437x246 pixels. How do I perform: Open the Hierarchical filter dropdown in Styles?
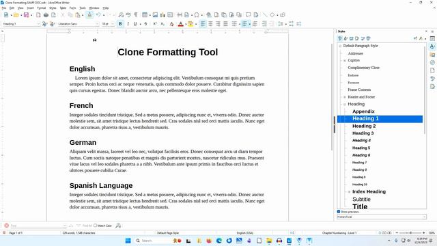coord(382,217)
